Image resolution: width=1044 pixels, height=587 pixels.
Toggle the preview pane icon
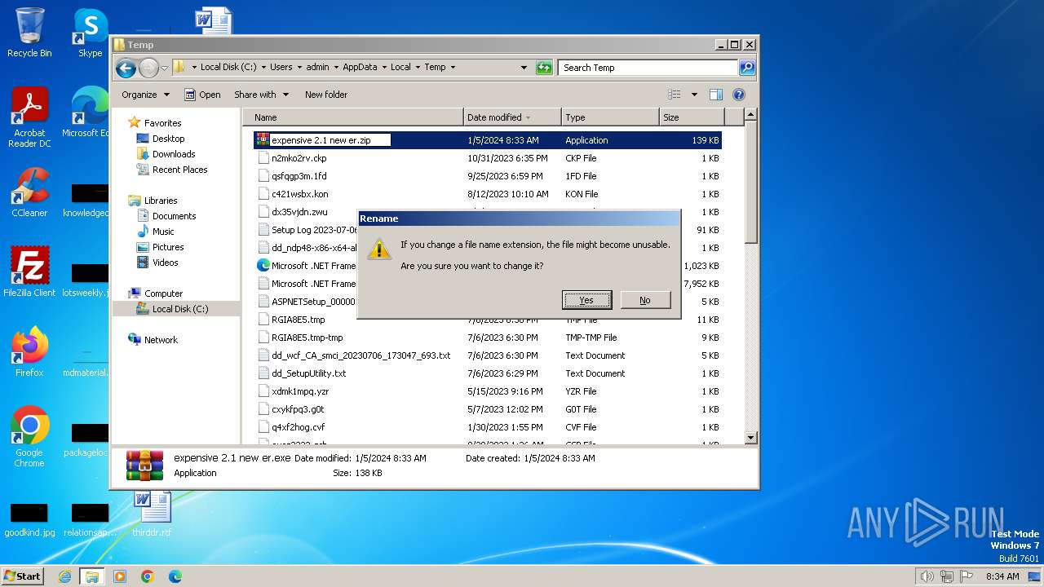(716, 95)
